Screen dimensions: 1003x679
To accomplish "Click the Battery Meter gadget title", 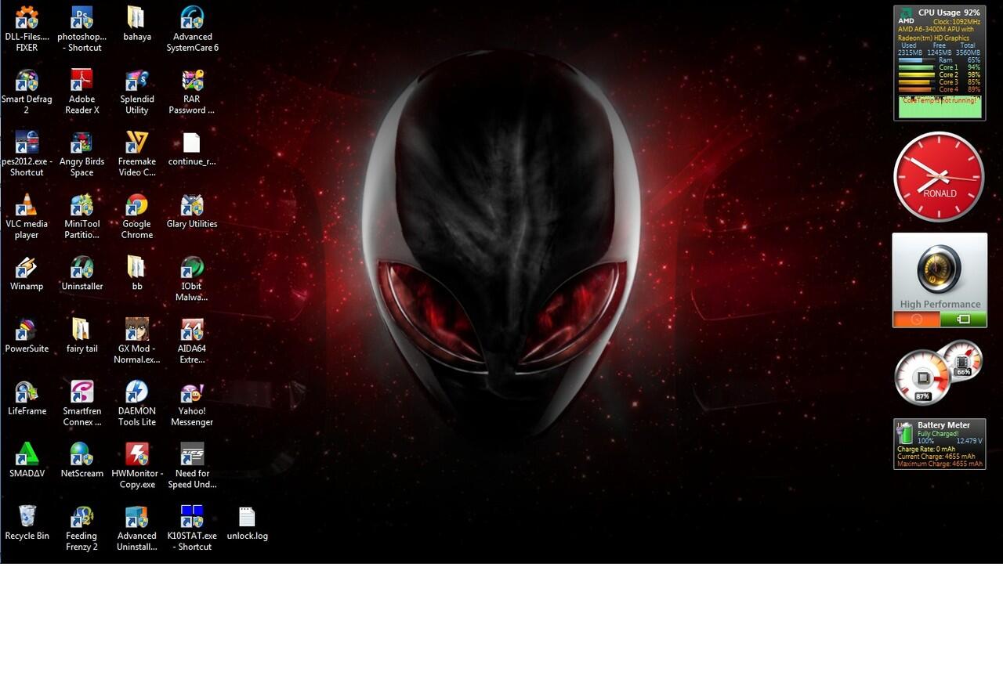I will click(x=943, y=425).
